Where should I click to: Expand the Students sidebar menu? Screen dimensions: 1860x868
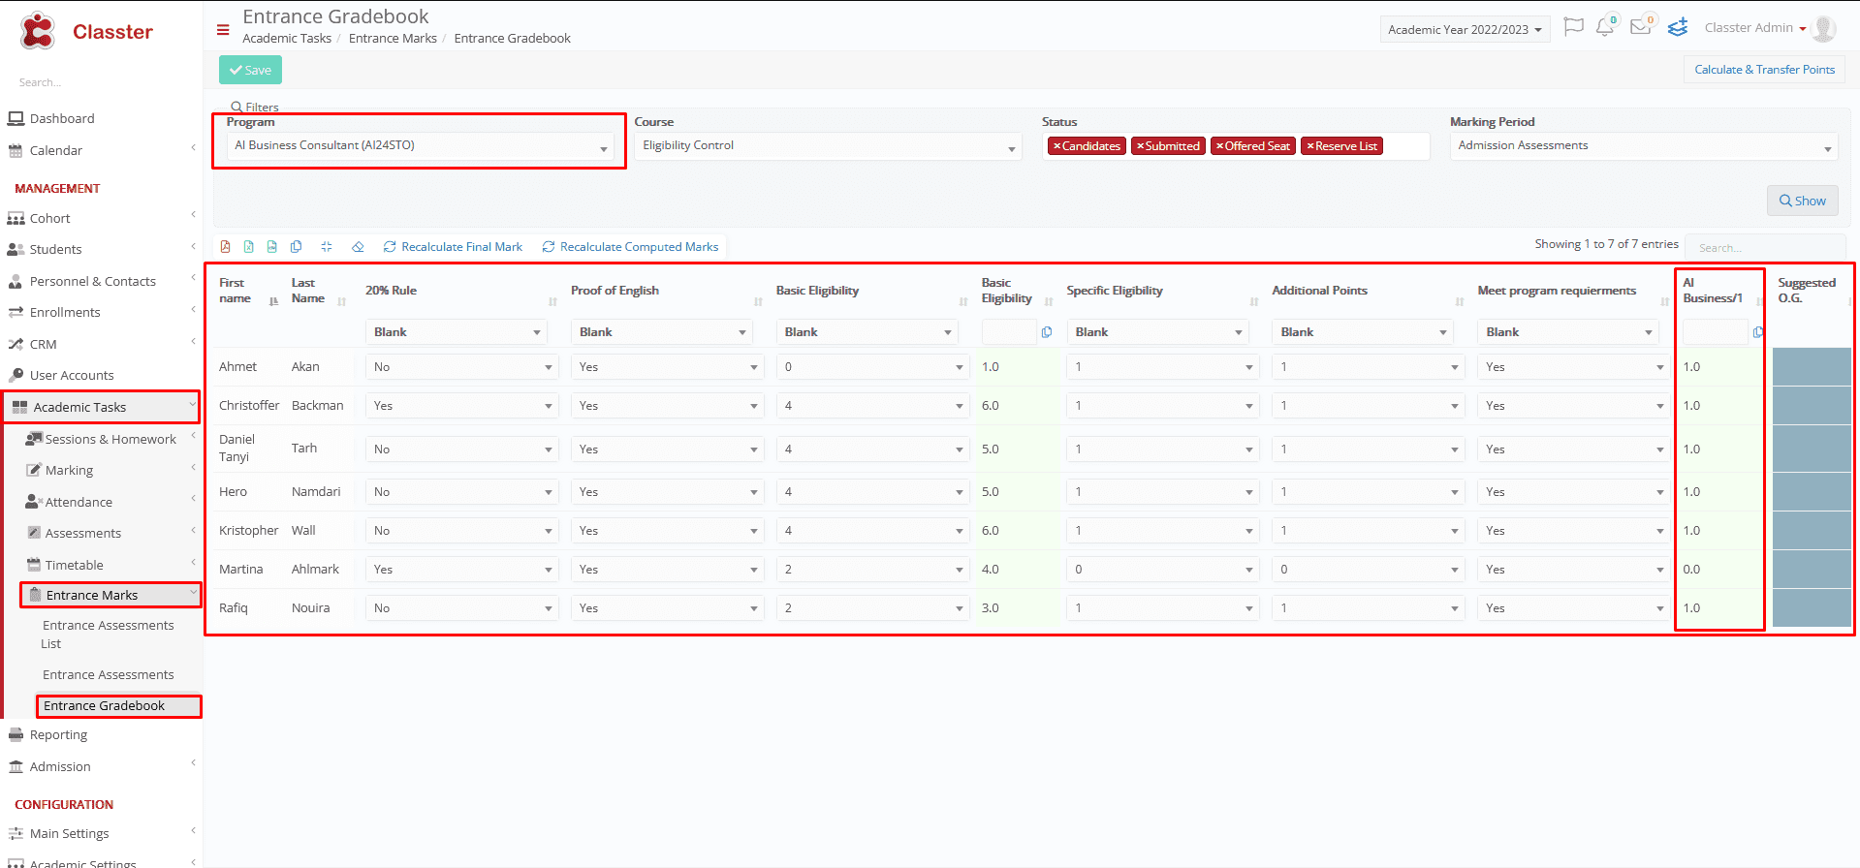tap(101, 249)
